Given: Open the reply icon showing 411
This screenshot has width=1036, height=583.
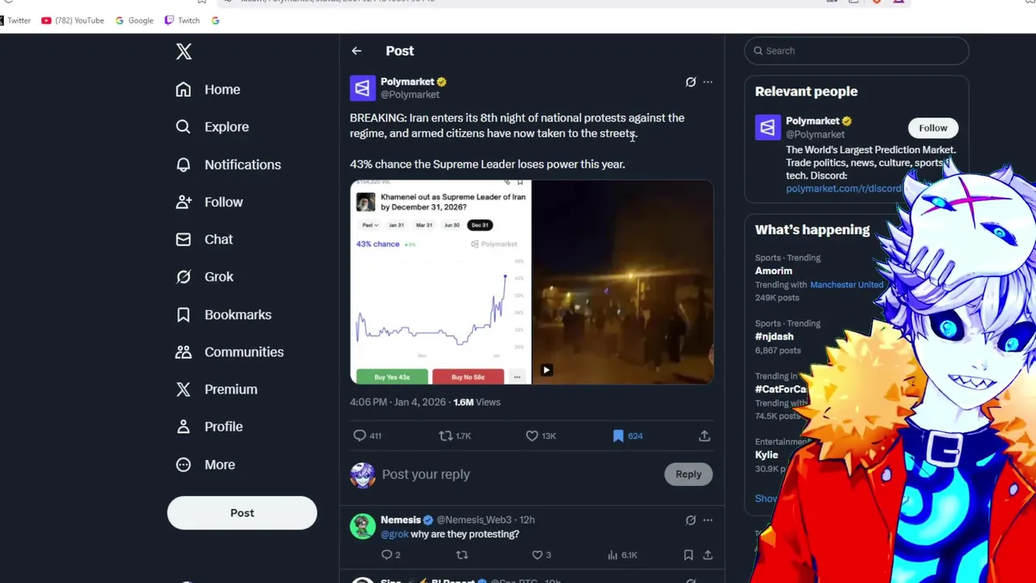Looking at the screenshot, I should click(367, 436).
